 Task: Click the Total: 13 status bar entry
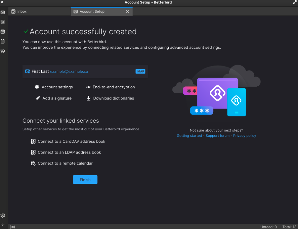[x=289, y=227]
